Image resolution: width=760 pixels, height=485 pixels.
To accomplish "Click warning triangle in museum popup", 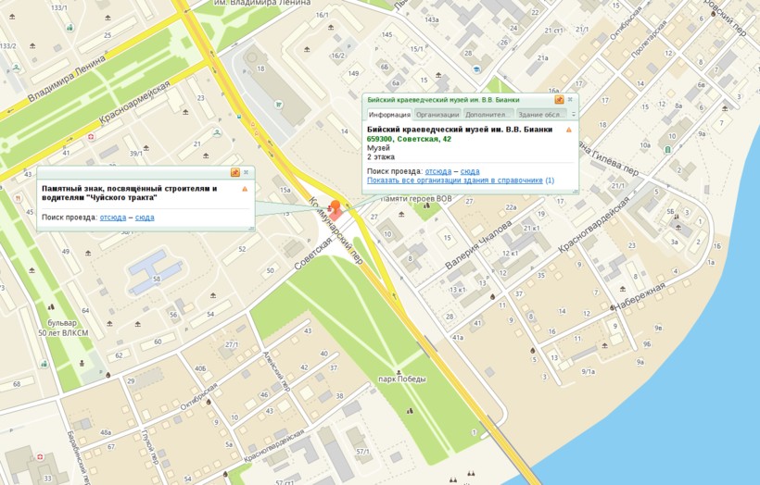I will click(568, 130).
